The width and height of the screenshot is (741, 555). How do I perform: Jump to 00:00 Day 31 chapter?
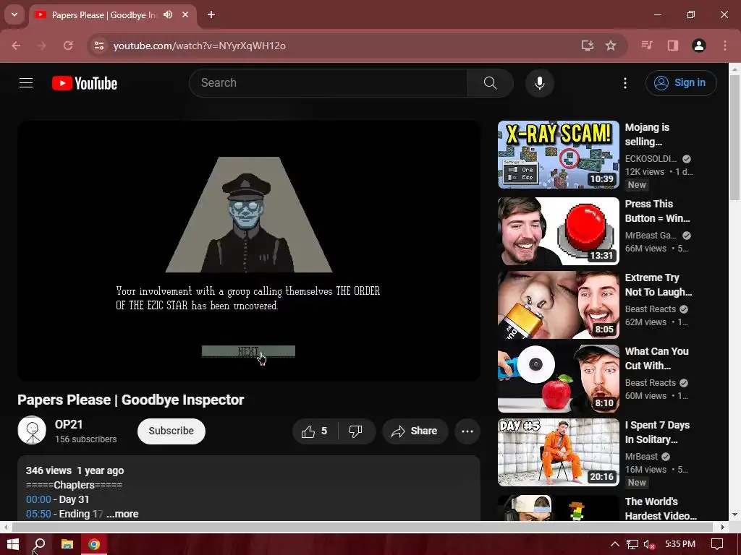click(x=38, y=499)
